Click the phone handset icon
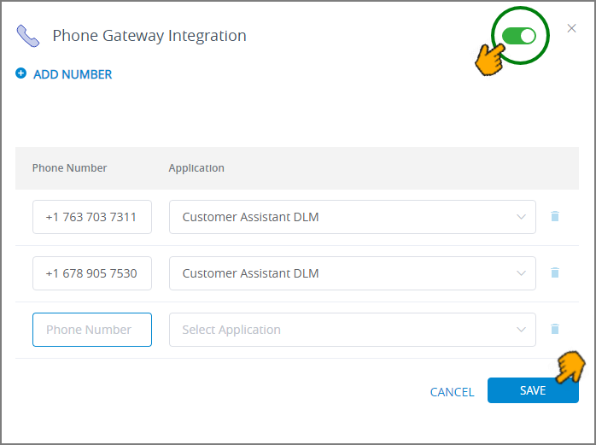 pos(28,36)
